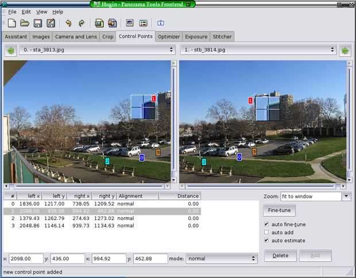The image size is (356, 278).
Task: Uncheck the auto estimate checkbox
Action: (266, 240)
